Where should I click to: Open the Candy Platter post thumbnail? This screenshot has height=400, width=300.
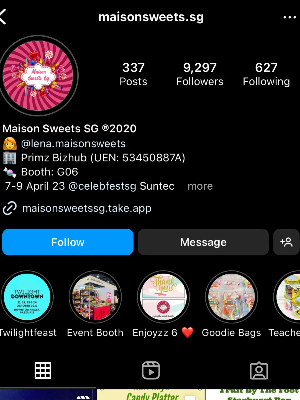[151, 394]
